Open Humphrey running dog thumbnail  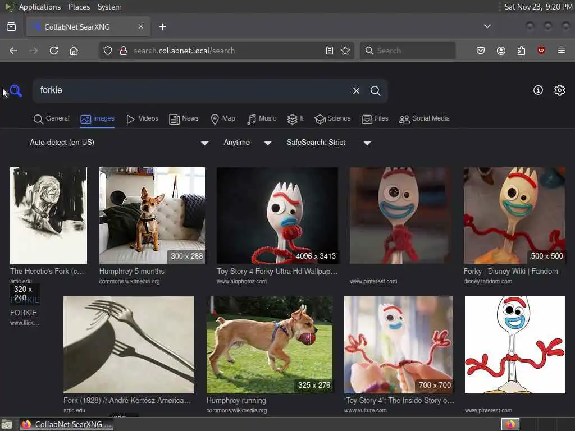pos(270,345)
